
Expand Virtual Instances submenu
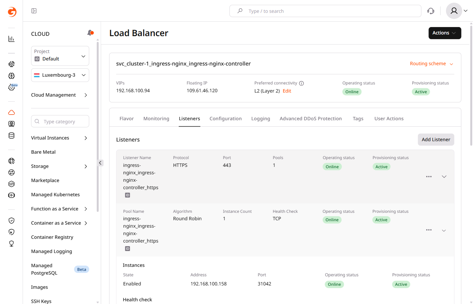[x=86, y=138]
